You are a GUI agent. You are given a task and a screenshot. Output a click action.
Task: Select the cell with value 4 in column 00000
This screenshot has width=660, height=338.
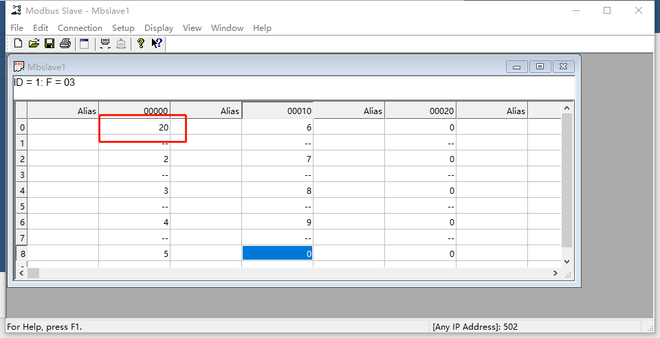[x=134, y=221]
